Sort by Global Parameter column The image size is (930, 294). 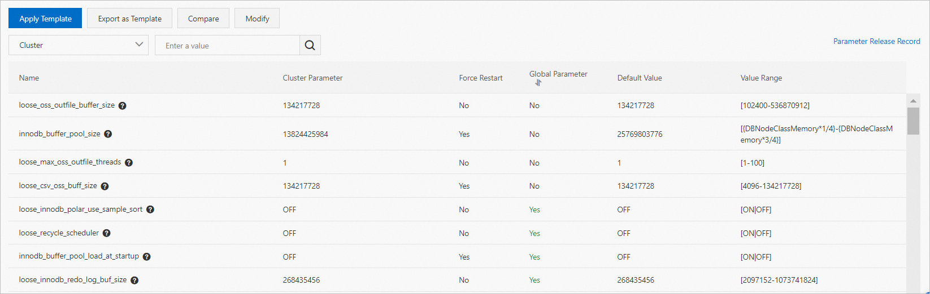(x=538, y=83)
